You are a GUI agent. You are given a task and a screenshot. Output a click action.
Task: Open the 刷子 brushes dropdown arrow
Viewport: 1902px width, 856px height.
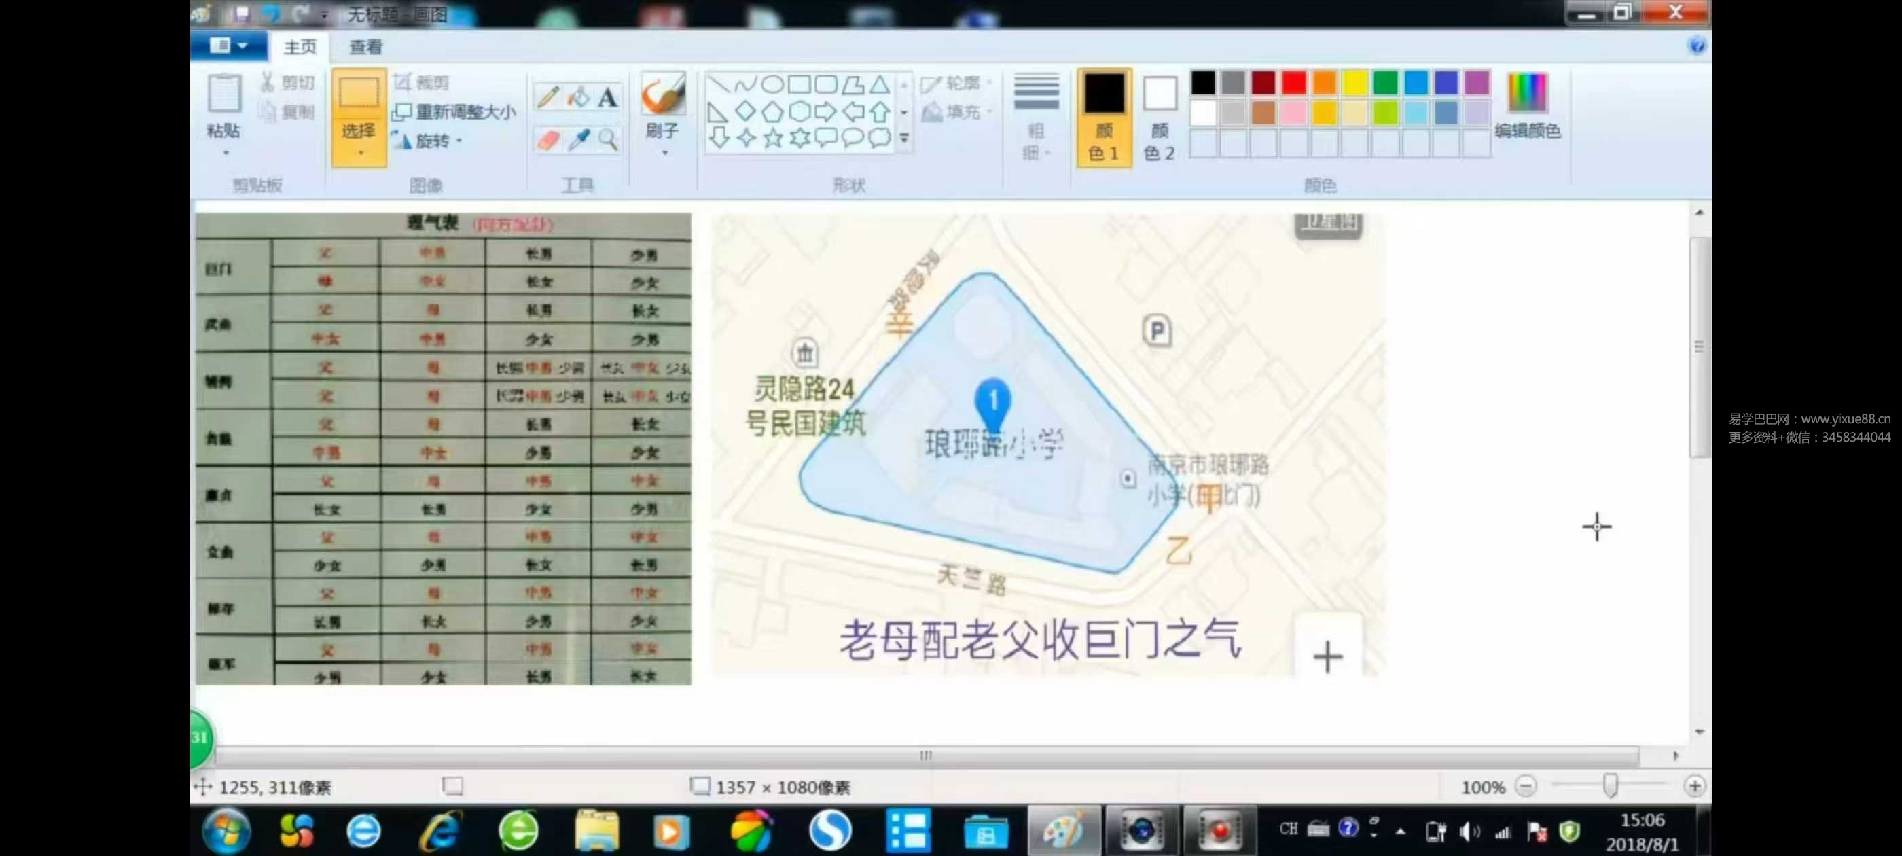point(664,154)
